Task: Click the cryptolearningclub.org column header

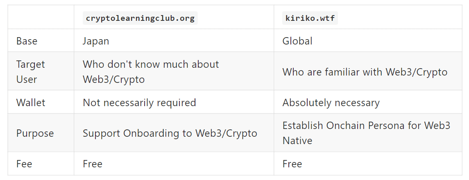Action: tap(140, 18)
